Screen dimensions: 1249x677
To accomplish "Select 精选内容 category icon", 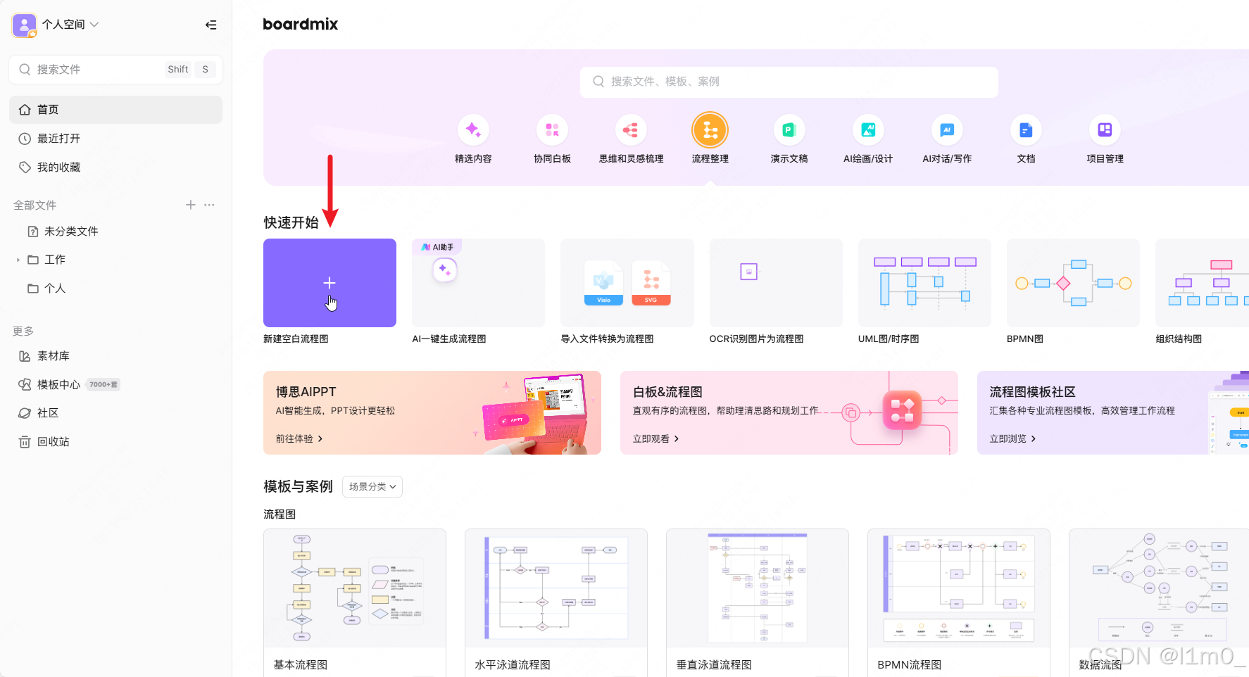I will coord(473,130).
